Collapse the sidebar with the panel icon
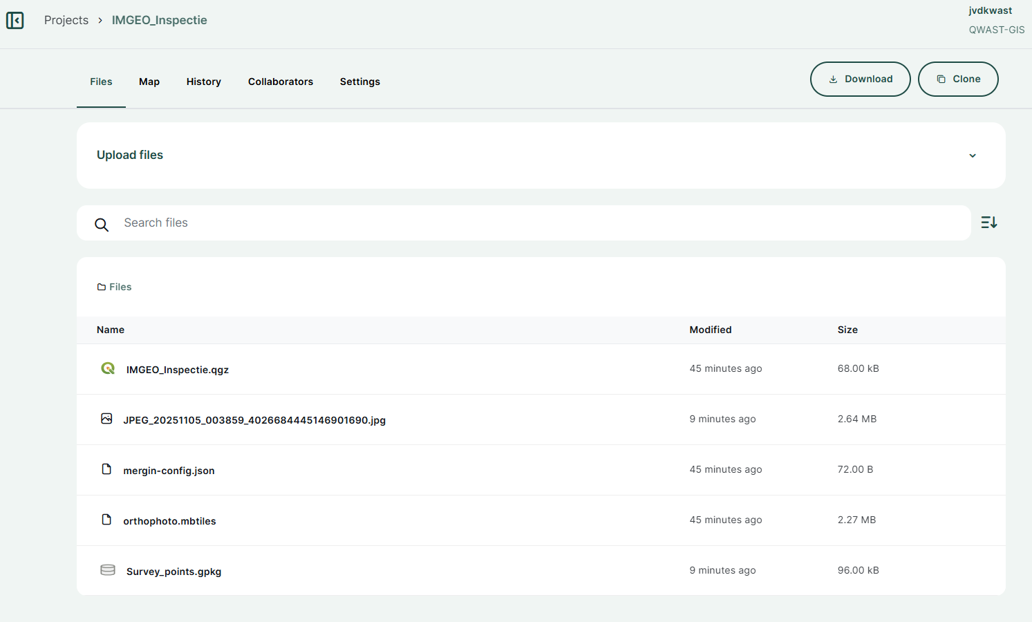 (15, 21)
